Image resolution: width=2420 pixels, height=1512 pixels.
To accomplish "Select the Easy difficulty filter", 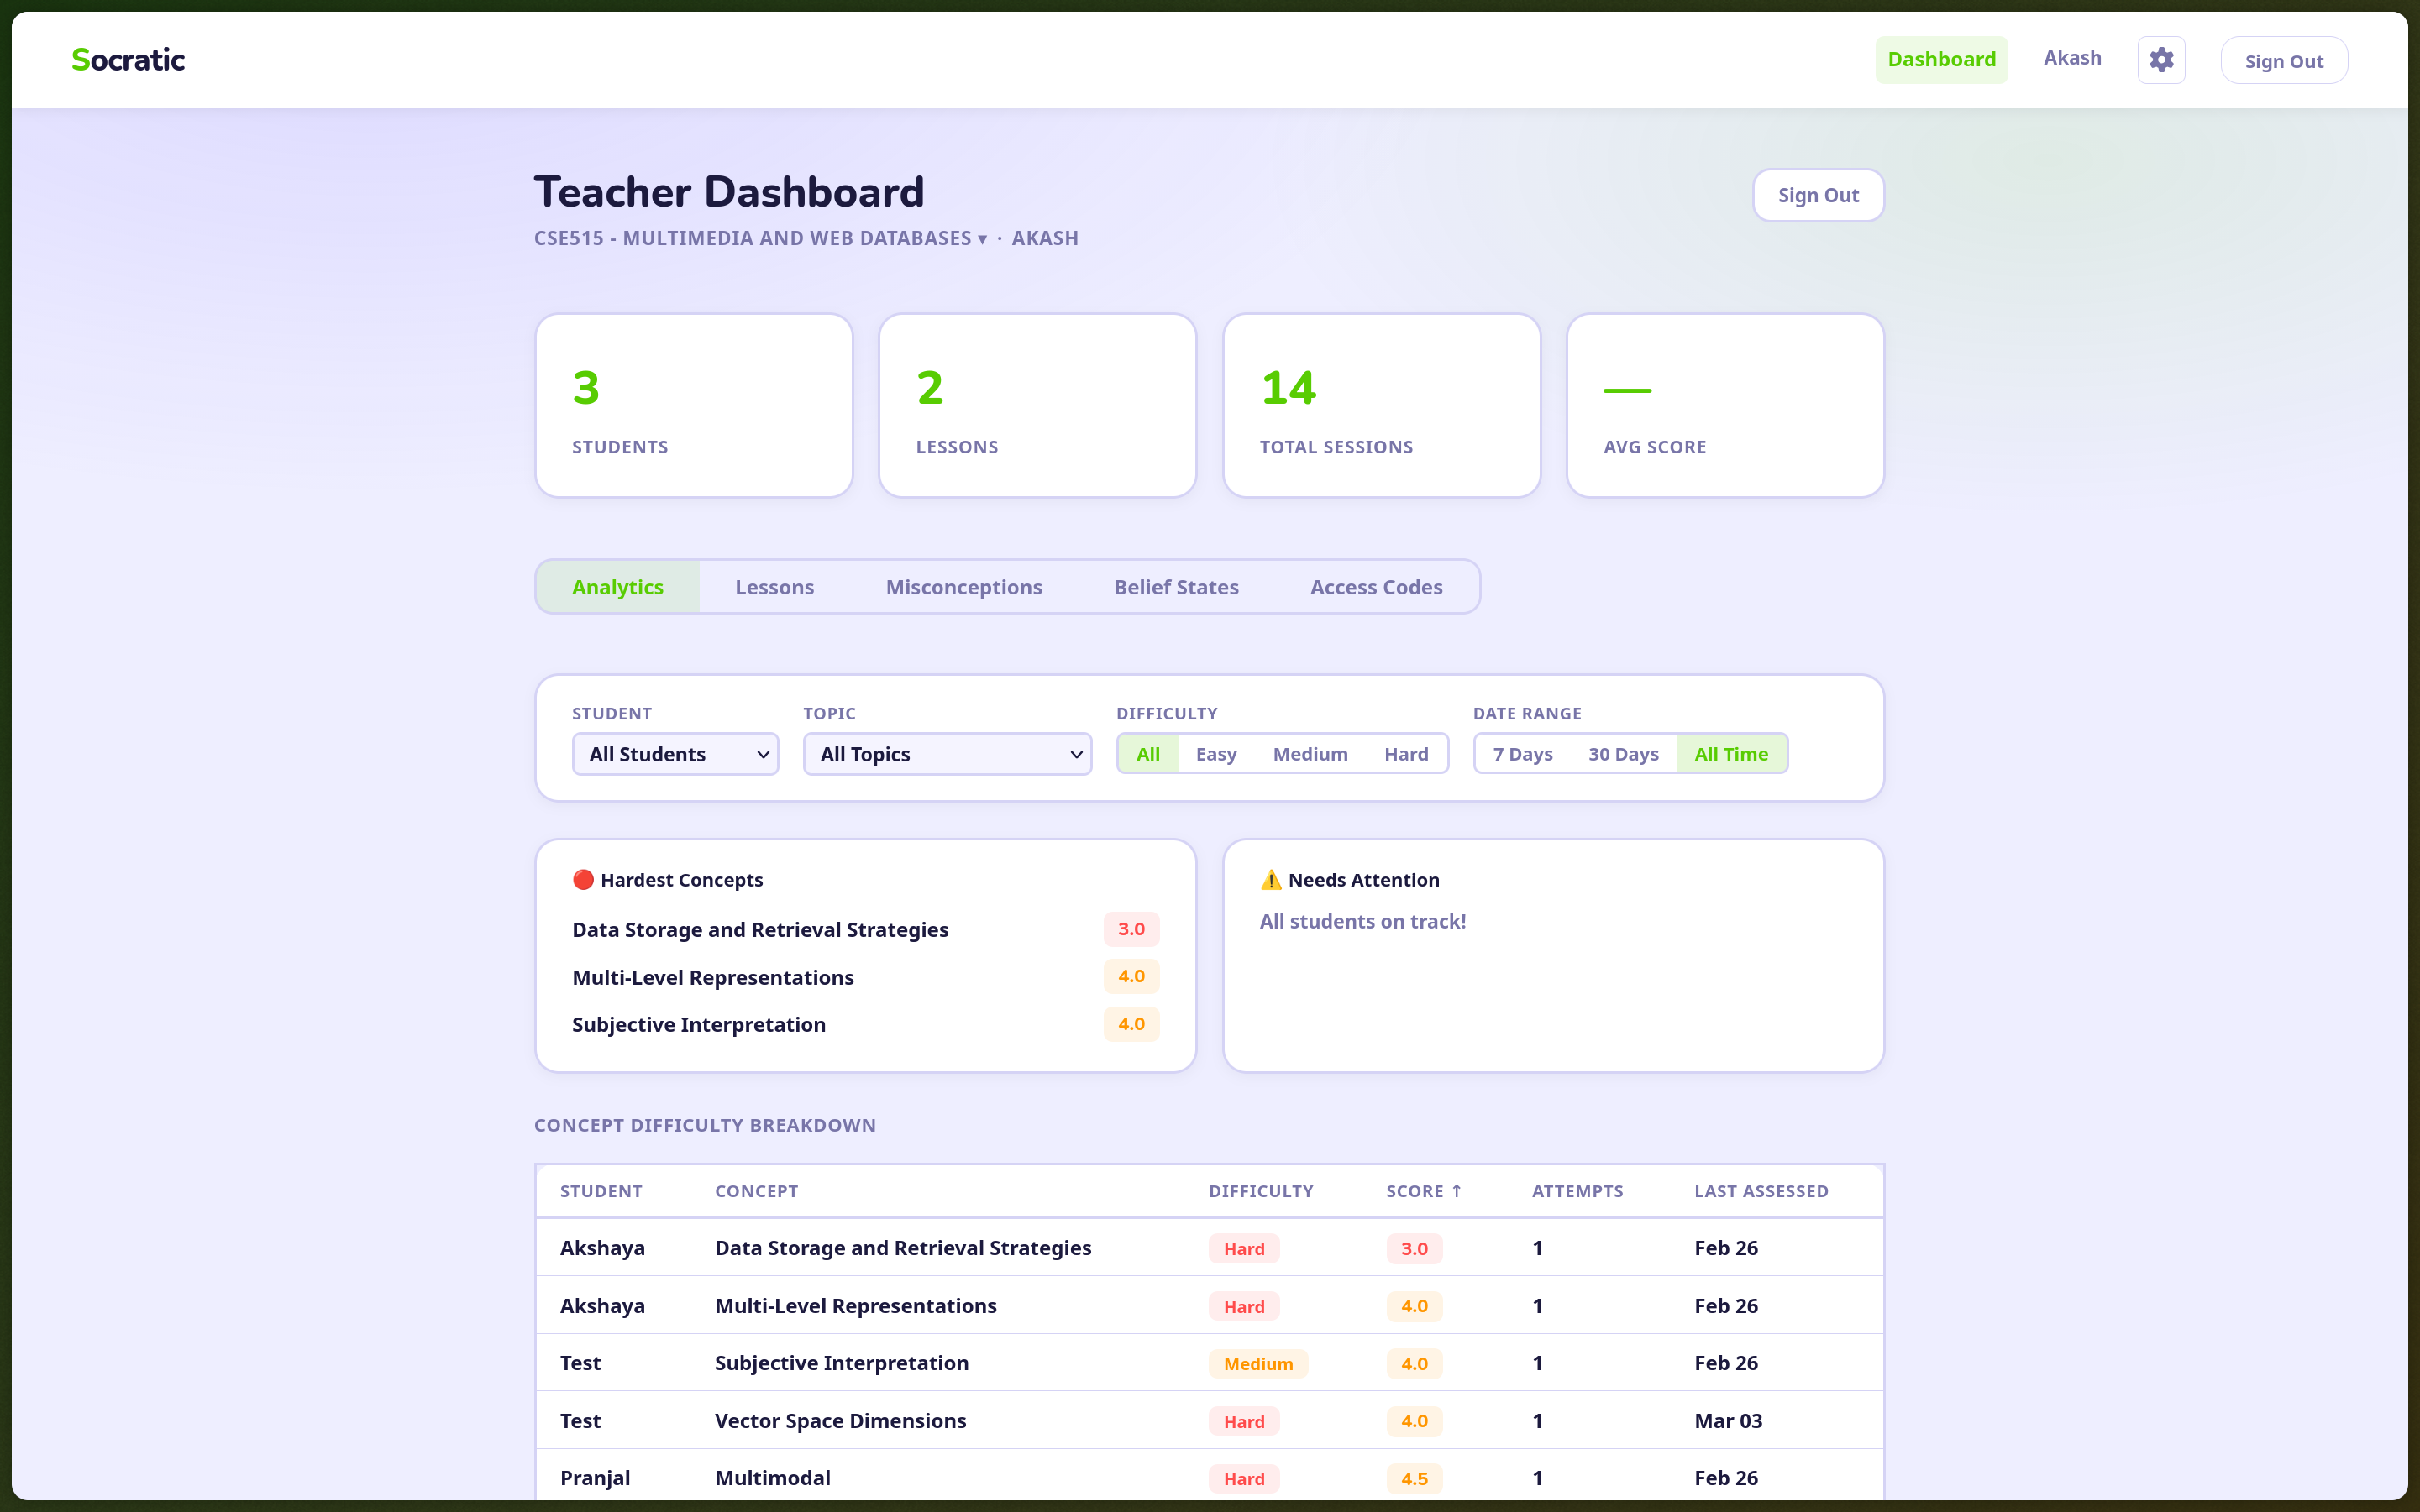I will pyautogui.click(x=1215, y=754).
